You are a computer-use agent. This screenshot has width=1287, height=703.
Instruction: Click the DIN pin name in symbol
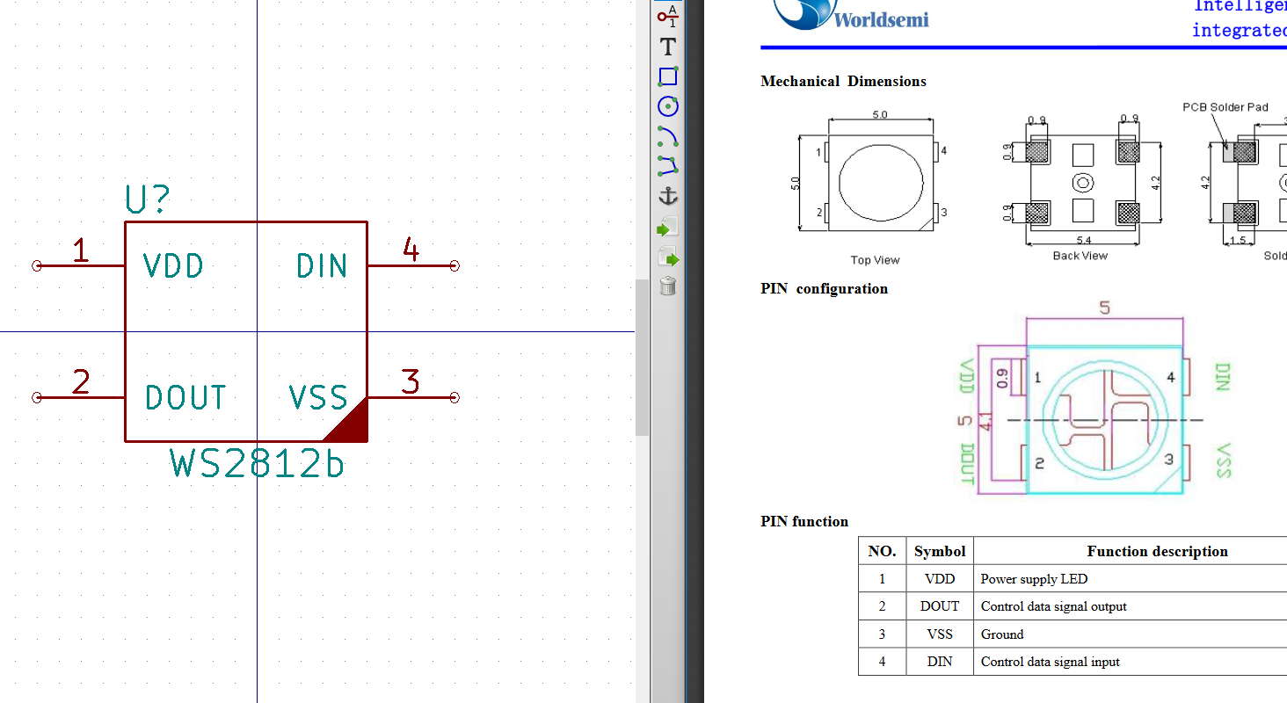pos(322,265)
